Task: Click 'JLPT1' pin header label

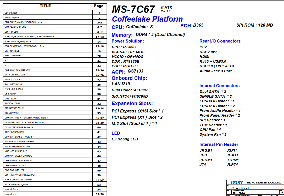Action: [232, 165]
